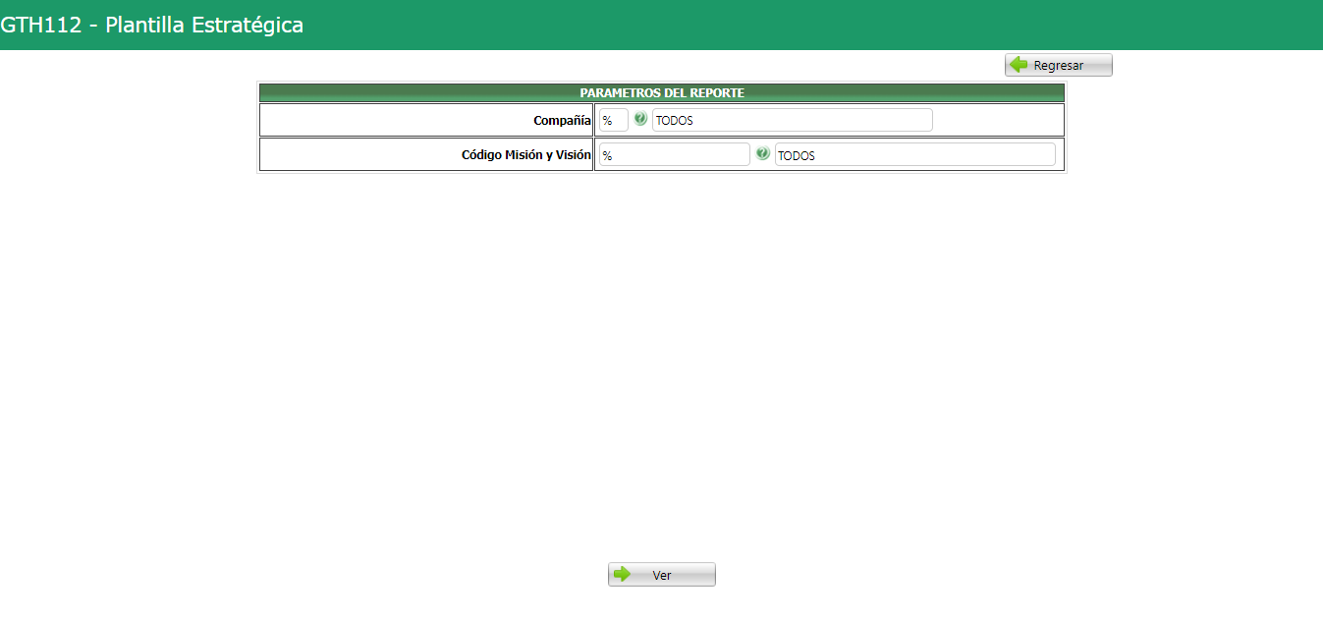Image resolution: width=1323 pixels, height=621 pixels.
Task: Click the green arrow on the Regresar button
Action: [1019, 65]
